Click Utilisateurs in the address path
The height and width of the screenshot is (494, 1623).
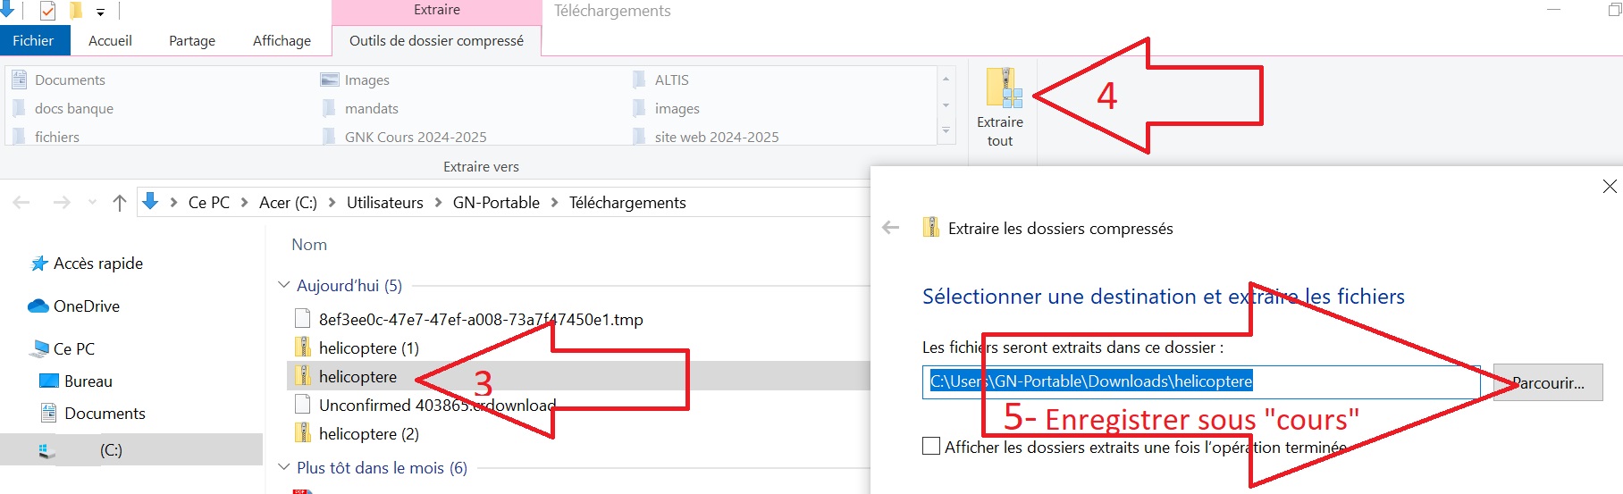click(x=384, y=203)
